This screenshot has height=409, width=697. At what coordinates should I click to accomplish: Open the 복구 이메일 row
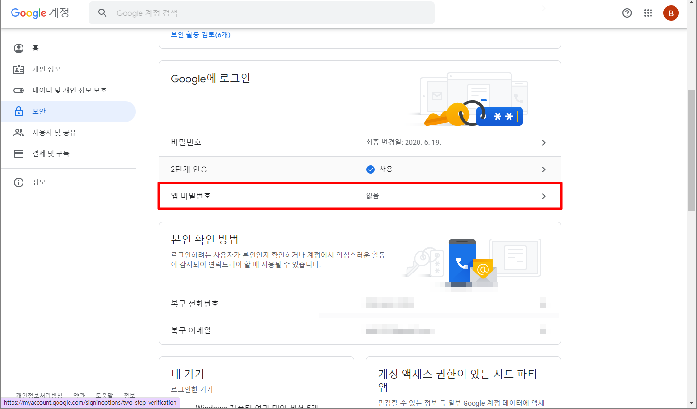[360, 330]
